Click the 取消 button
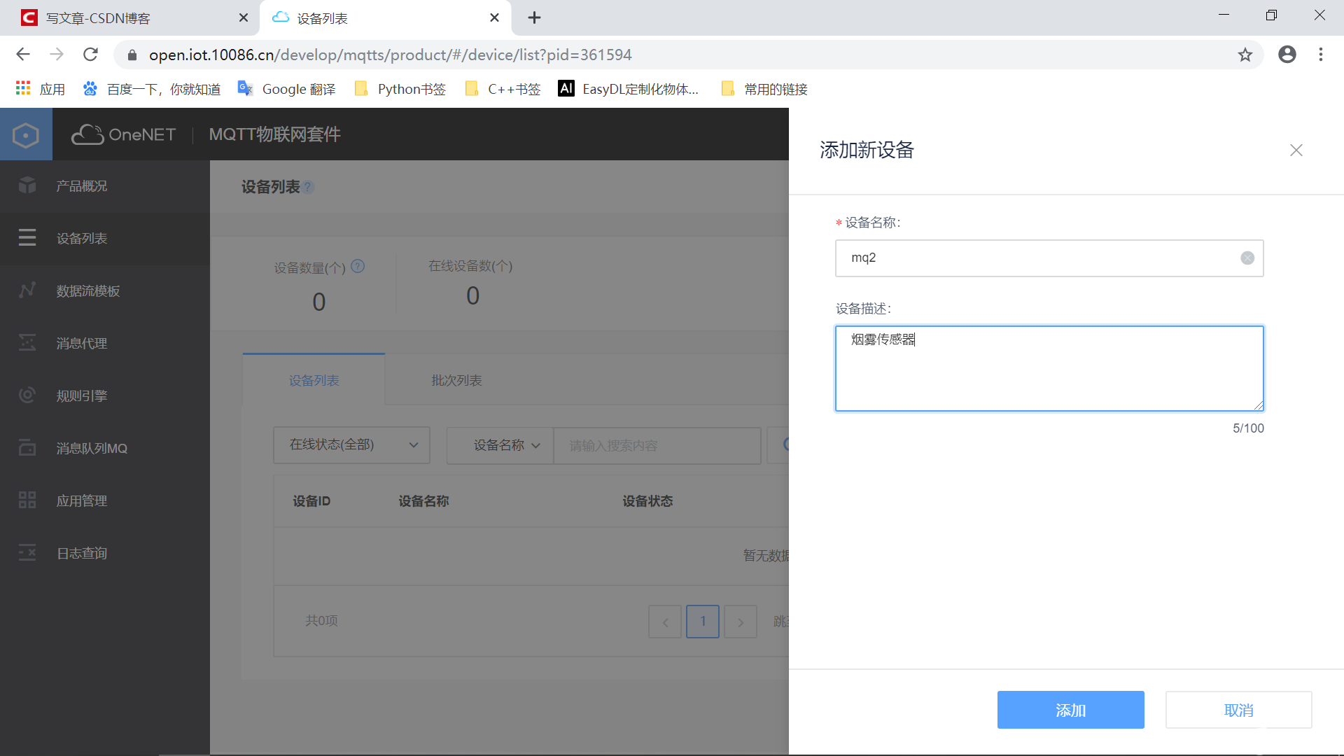Viewport: 1344px width, 756px height. (x=1238, y=710)
